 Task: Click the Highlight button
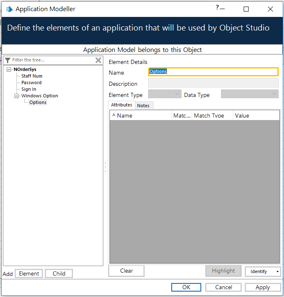tap(223, 271)
